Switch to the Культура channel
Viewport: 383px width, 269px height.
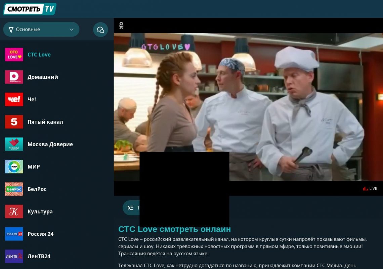40,211
